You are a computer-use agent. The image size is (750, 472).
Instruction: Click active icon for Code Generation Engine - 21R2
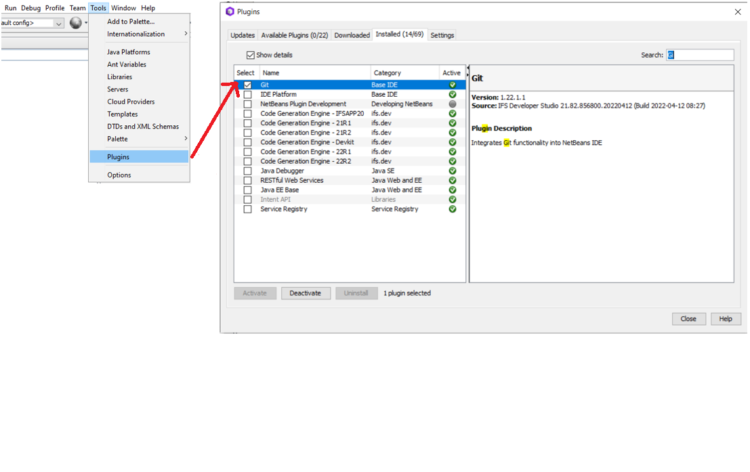pyautogui.click(x=452, y=133)
